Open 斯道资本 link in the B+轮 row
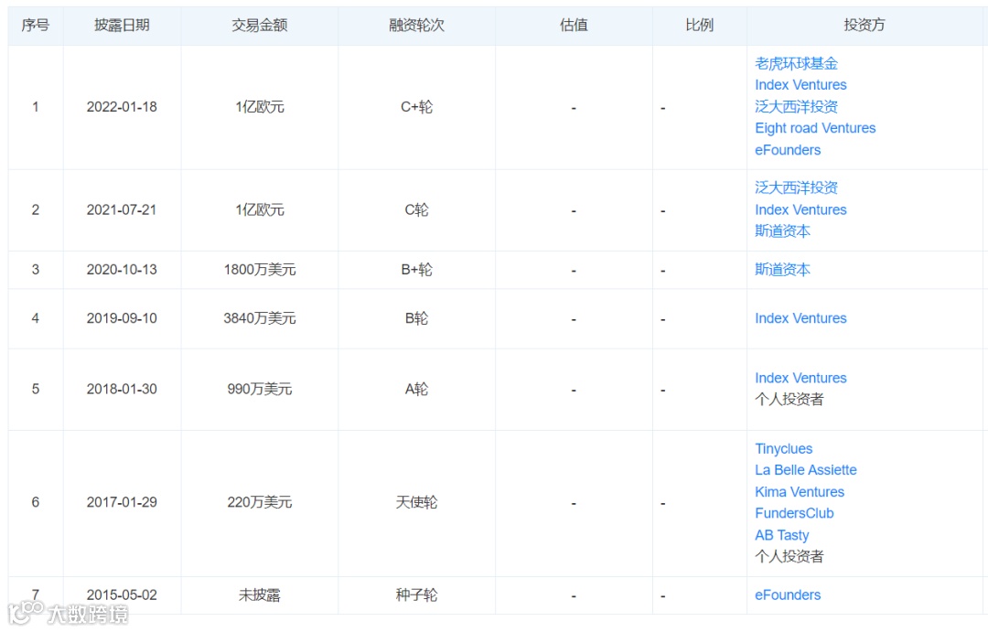This screenshot has width=988, height=632. pos(782,270)
